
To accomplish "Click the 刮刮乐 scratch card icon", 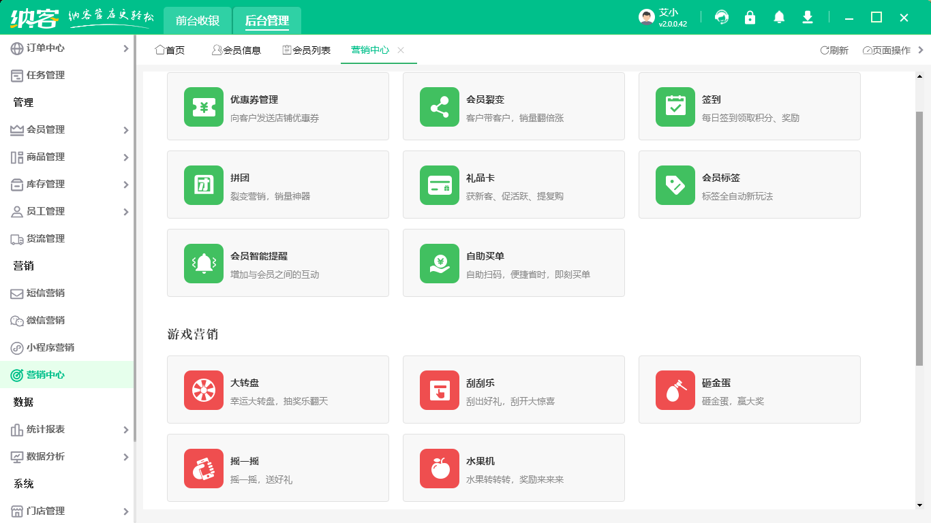I will point(439,390).
